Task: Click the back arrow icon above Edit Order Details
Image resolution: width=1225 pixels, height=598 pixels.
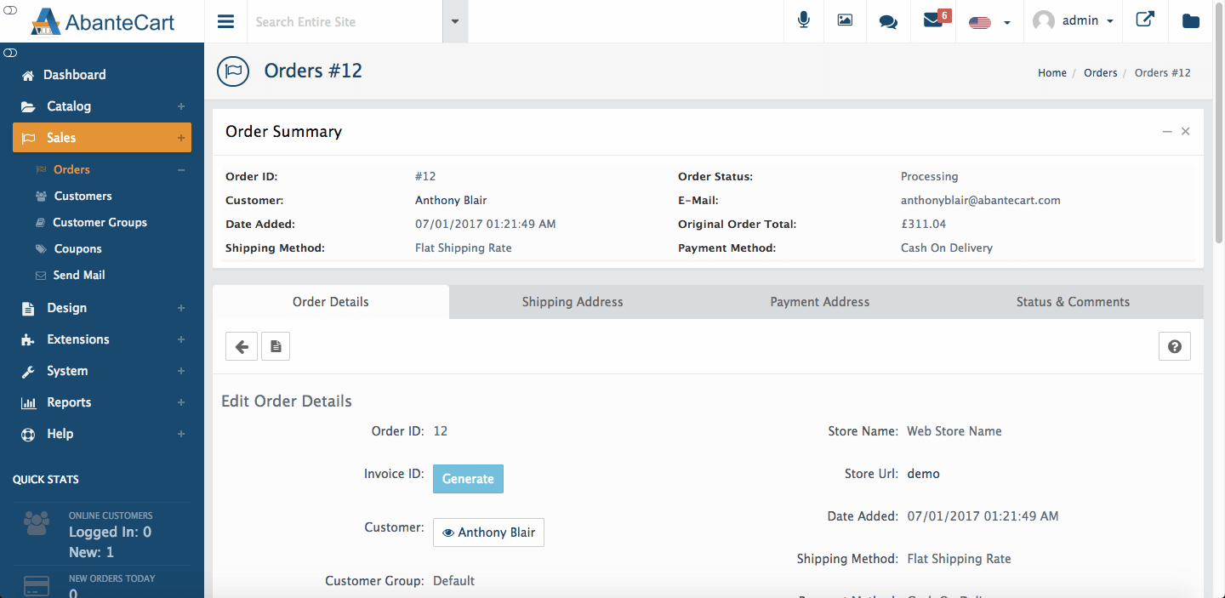Action: pos(241,346)
